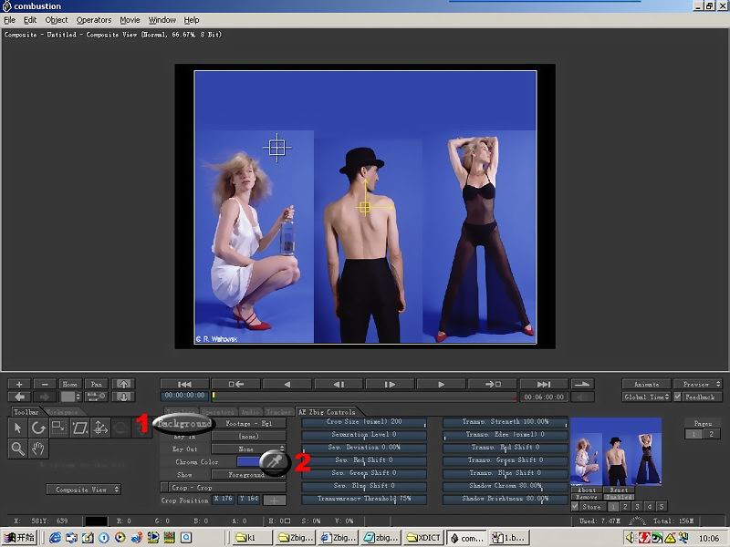Click the About button
Viewport: 730px width, 547px height.
[x=587, y=490]
